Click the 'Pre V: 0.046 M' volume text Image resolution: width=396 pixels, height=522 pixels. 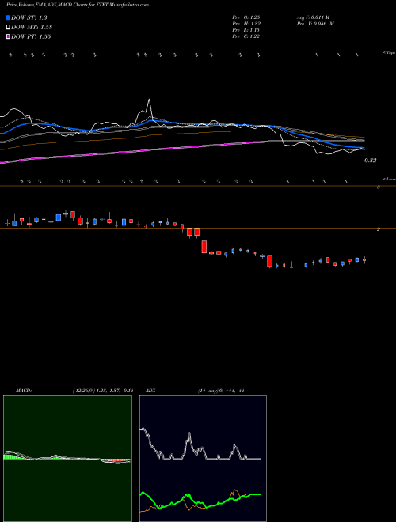click(315, 24)
